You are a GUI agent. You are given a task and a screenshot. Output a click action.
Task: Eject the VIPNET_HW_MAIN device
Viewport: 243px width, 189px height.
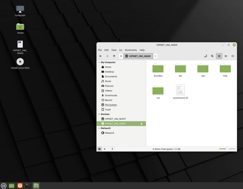[x=142, y=124]
